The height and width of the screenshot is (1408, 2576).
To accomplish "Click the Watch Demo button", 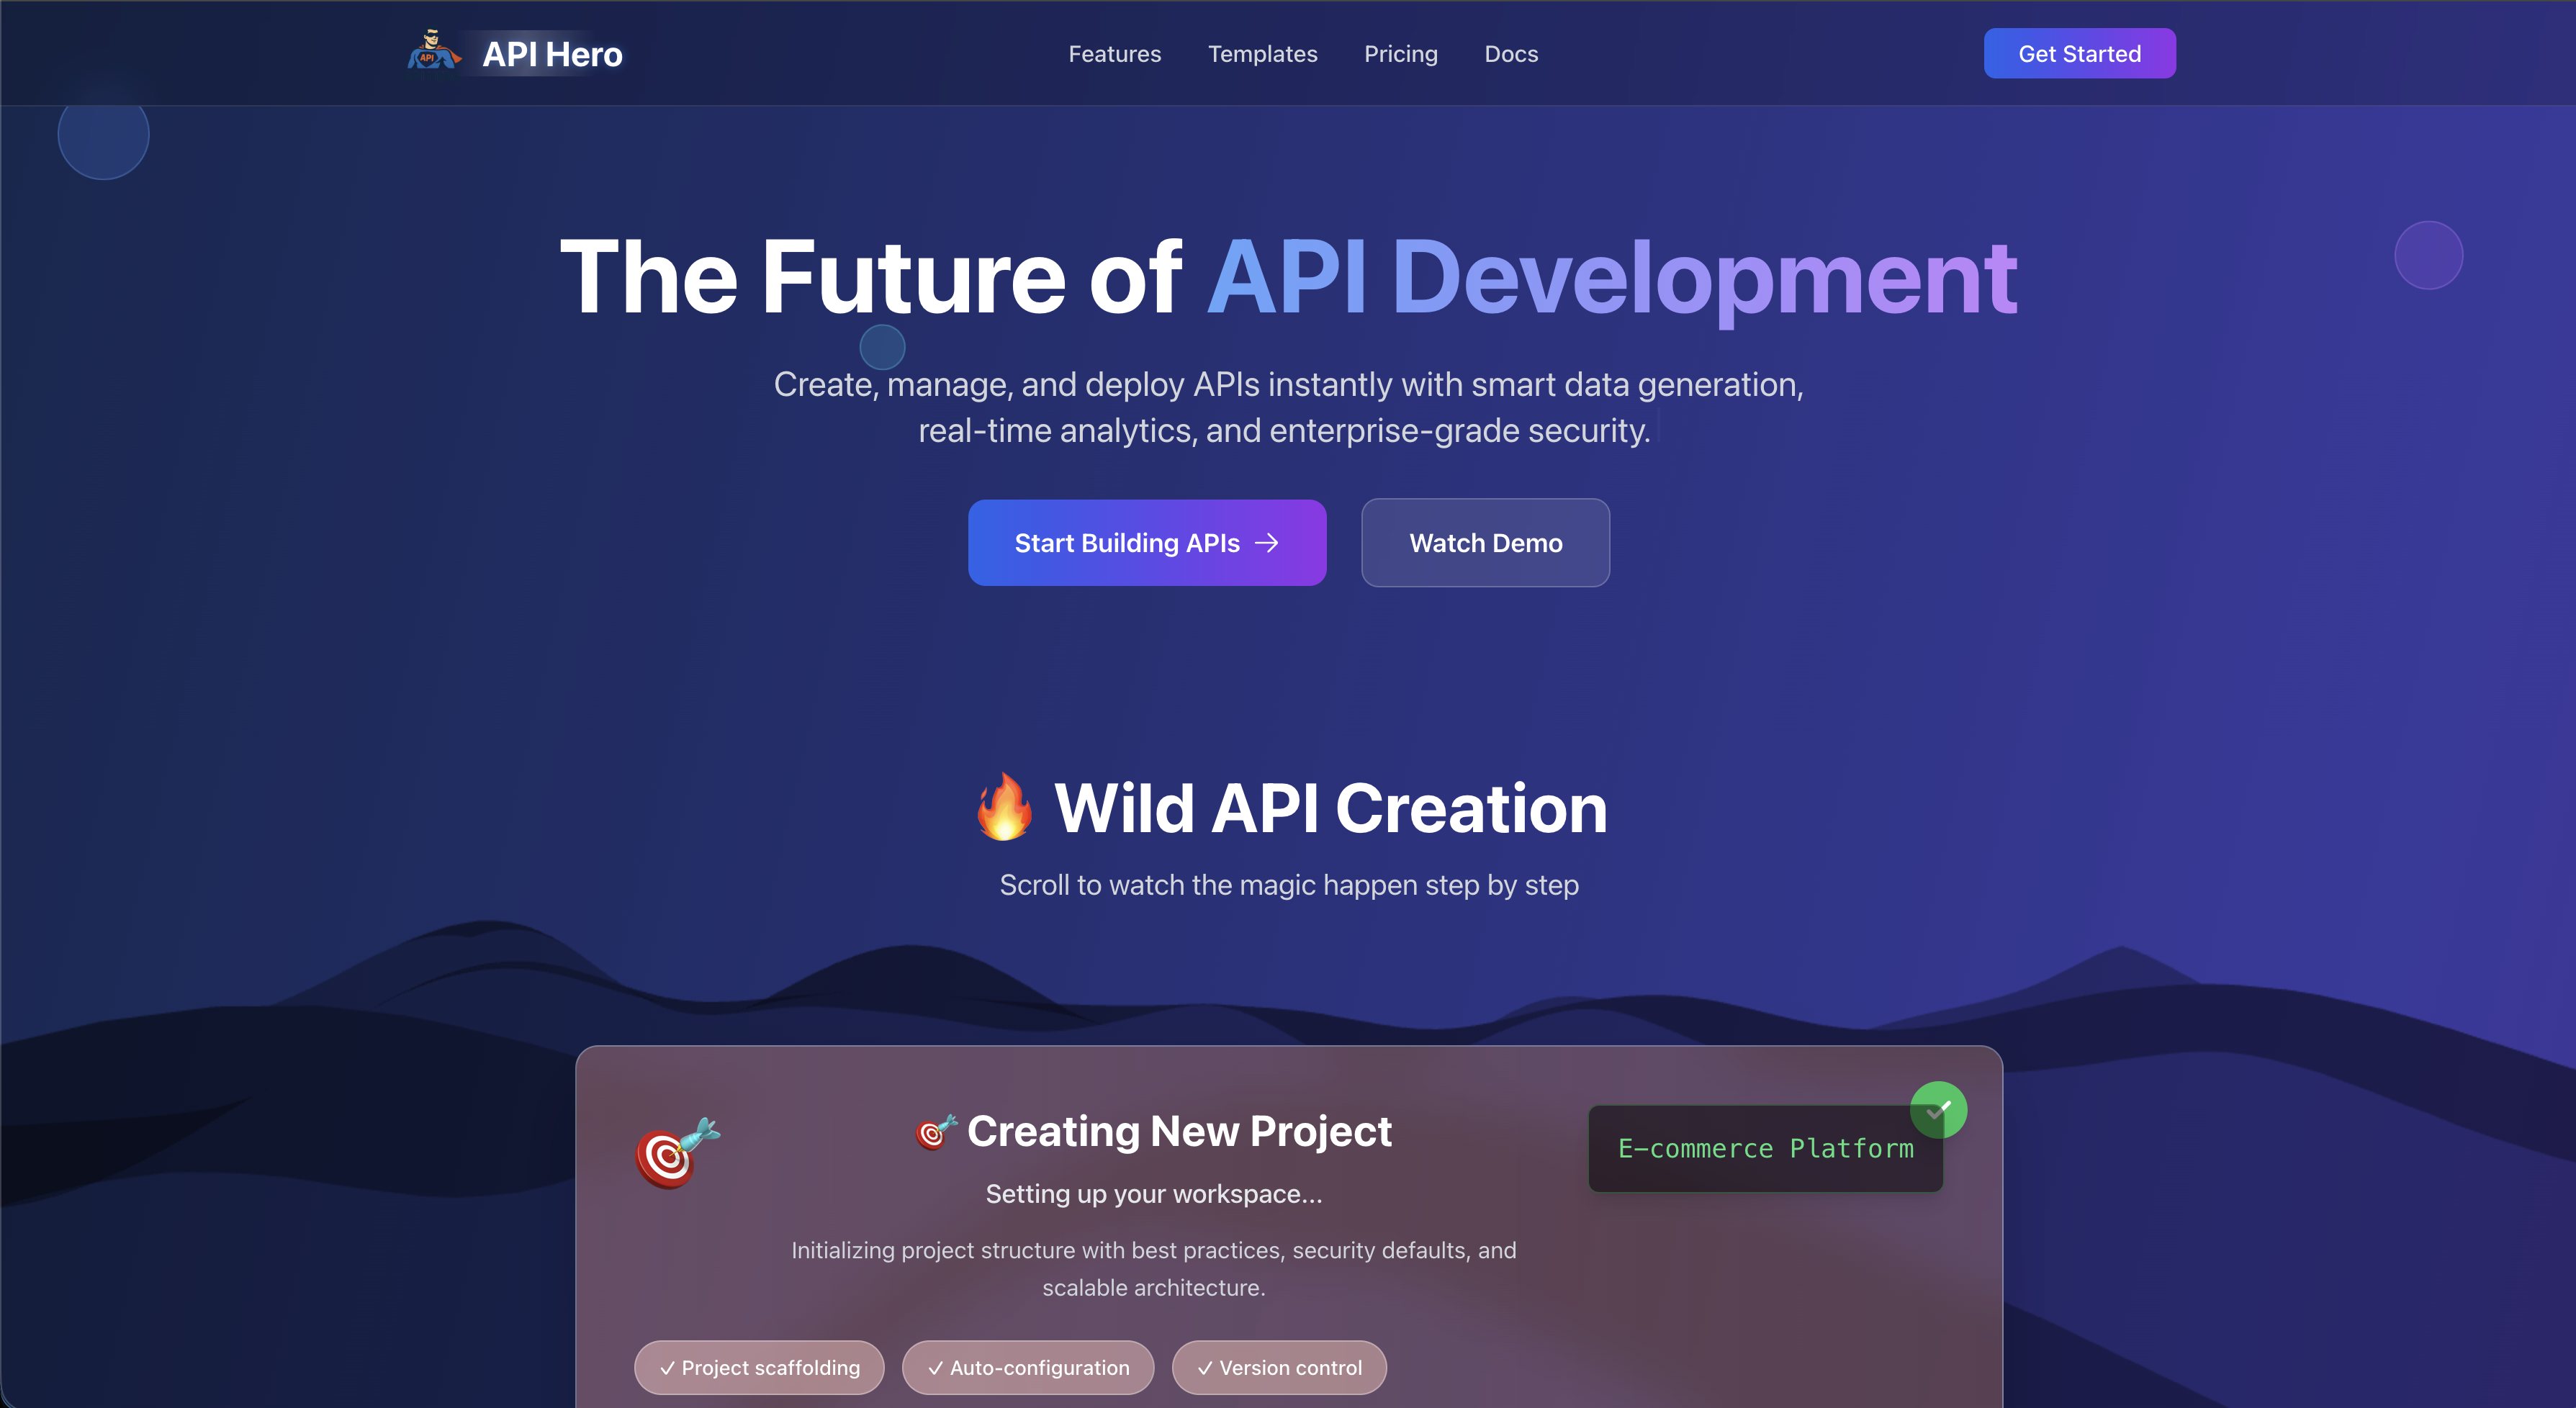I will point(1485,543).
